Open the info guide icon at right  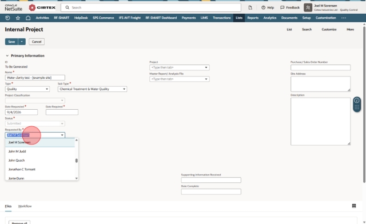pyautogui.click(x=357, y=101)
